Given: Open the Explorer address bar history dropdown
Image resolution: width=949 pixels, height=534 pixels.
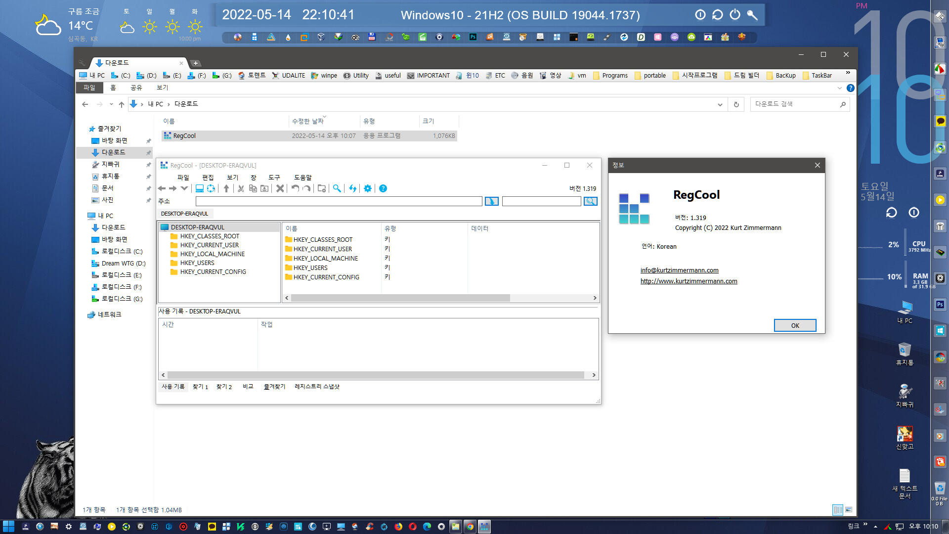Looking at the screenshot, I should tap(720, 104).
